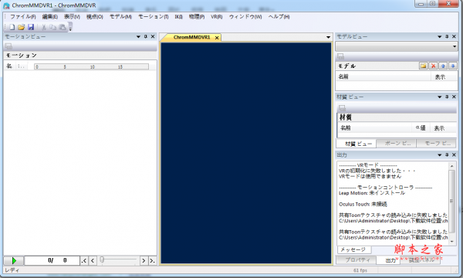Click the Paste toolbar icon

point(63,27)
